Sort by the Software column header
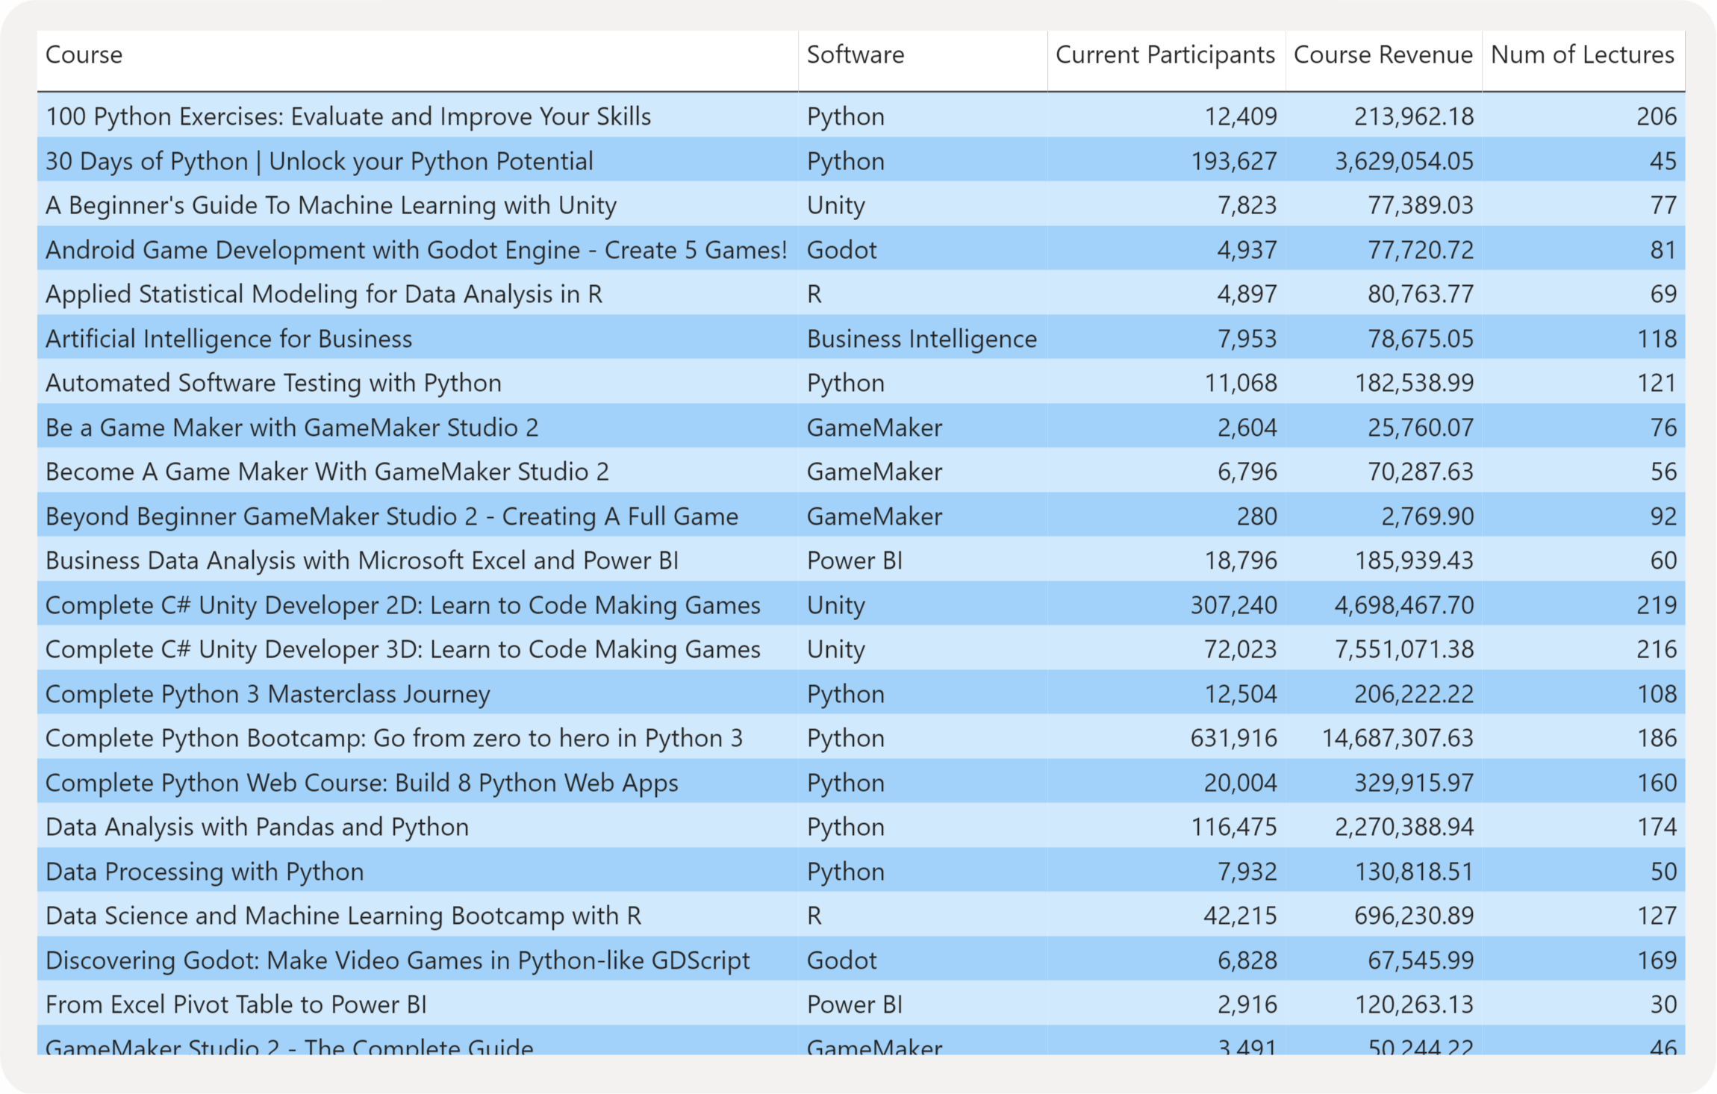Screen dimensions: 1717x1094 (855, 55)
